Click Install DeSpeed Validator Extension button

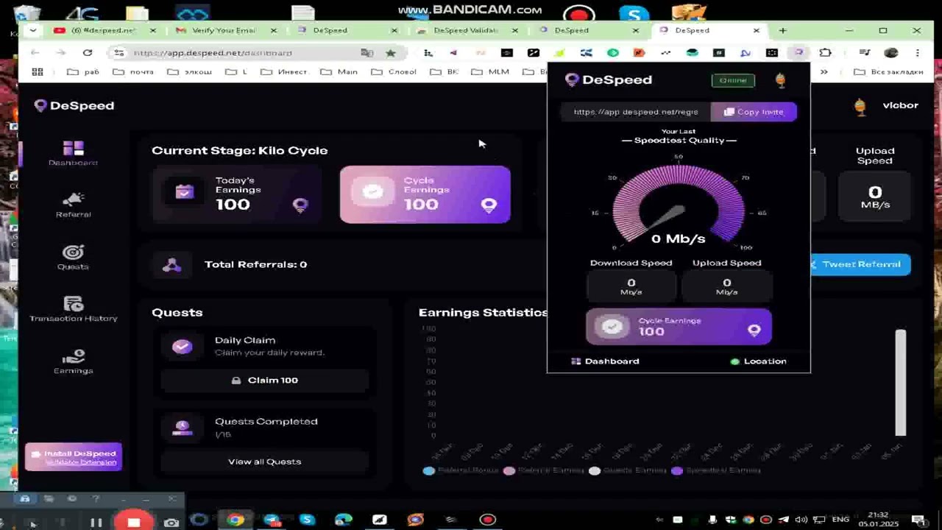coord(73,457)
